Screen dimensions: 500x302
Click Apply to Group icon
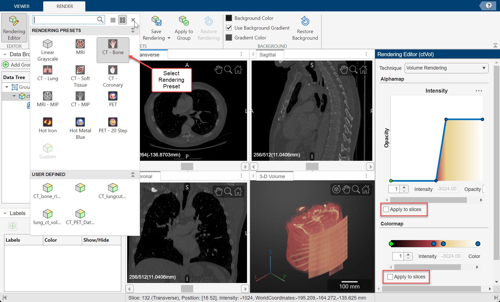tap(184, 21)
